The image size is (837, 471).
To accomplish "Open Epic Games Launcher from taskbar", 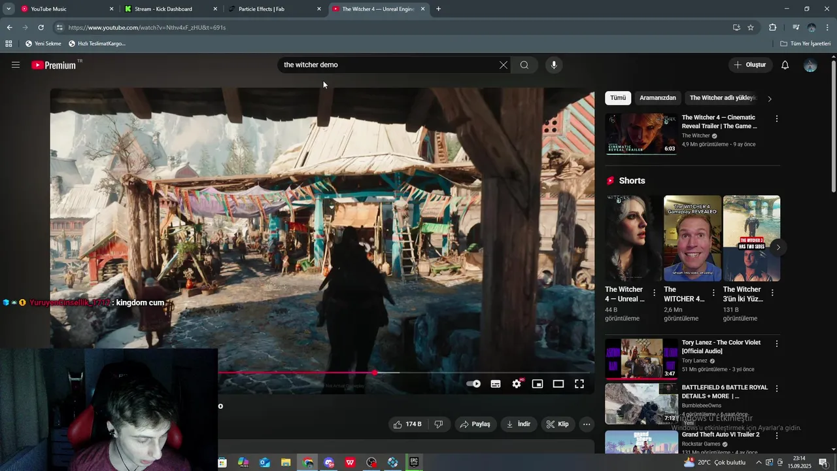I will (414, 462).
